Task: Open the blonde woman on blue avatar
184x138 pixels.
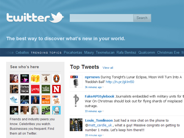Action: coord(35,110)
